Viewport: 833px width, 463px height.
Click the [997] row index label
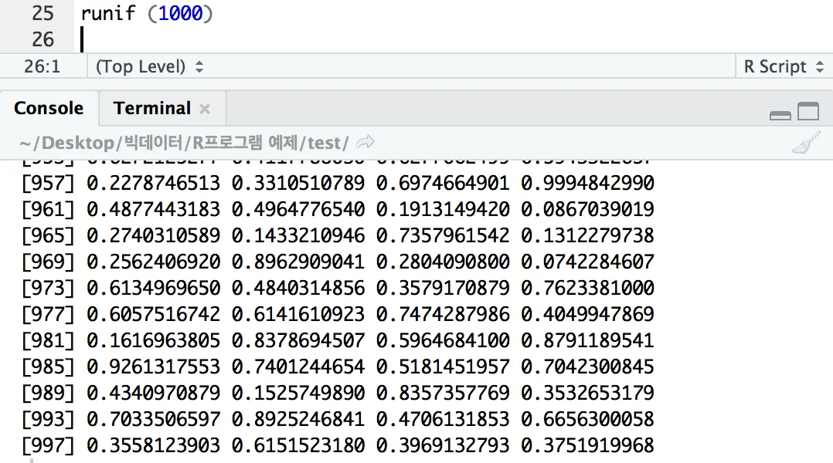click(x=48, y=445)
